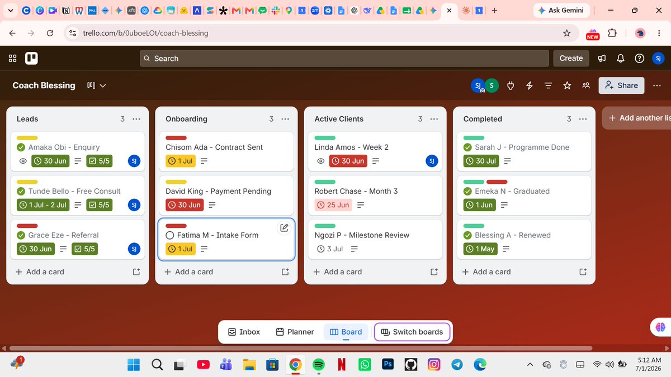The width and height of the screenshot is (671, 377).
Task: Click the 5/5 checklist badge on Grace Eze
Action: click(x=84, y=249)
